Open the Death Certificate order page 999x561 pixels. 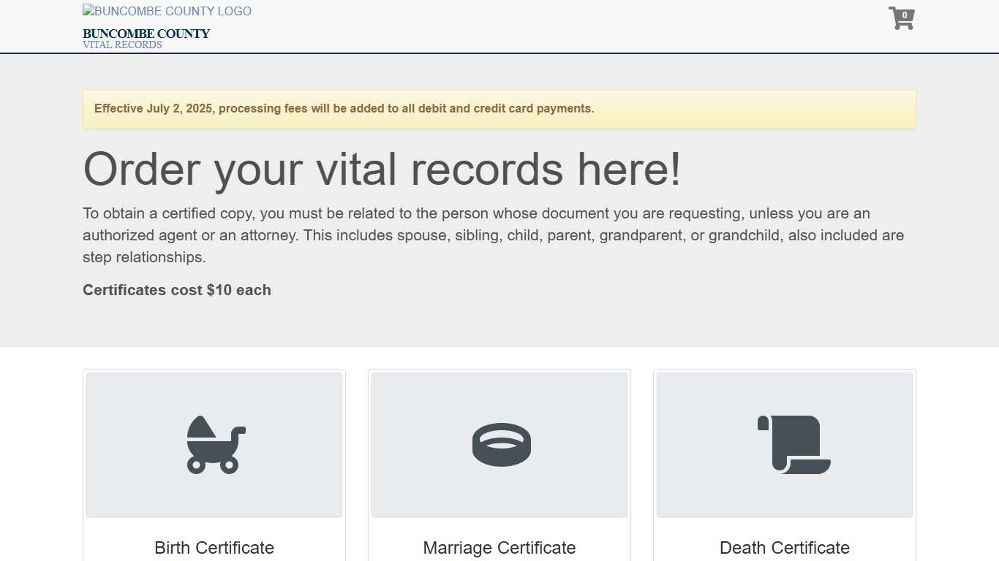(x=784, y=547)
